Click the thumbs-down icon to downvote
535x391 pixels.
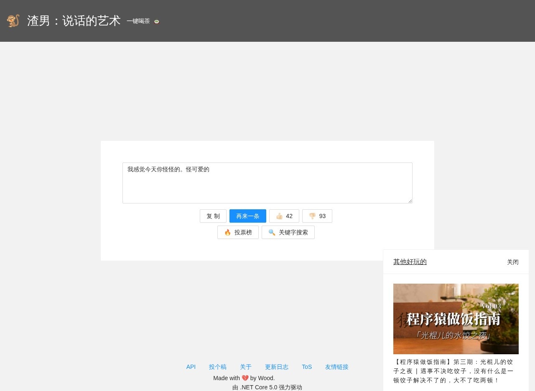coord(312,216)
